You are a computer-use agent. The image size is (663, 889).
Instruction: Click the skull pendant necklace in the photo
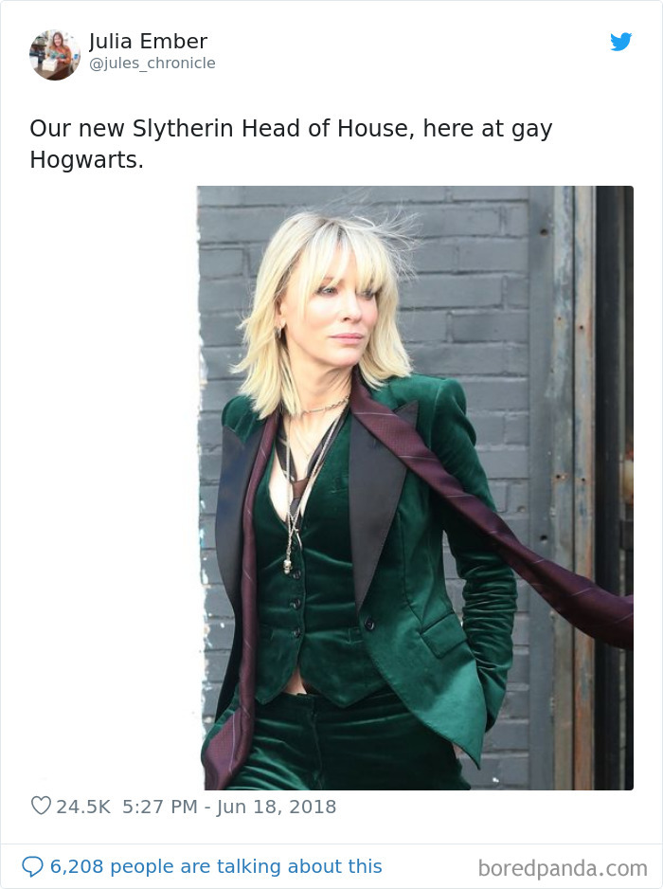point(288,567)
